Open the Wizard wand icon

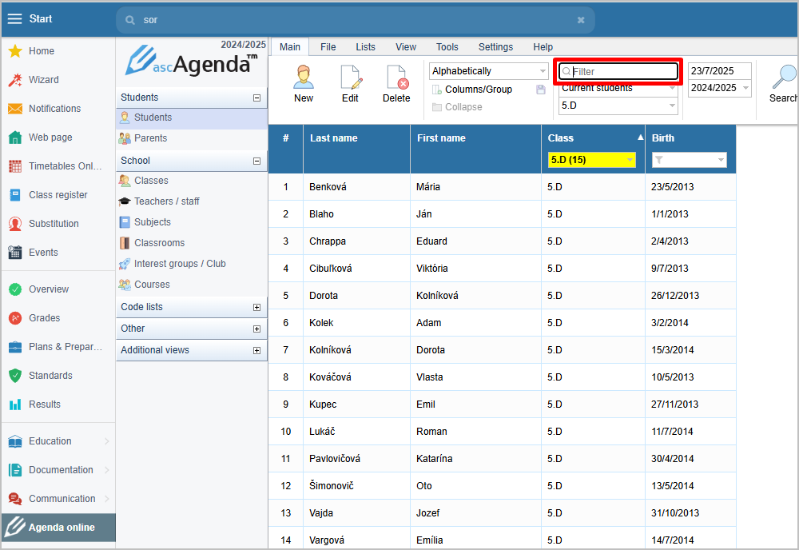pyautogui.click(x=15, y=80)
